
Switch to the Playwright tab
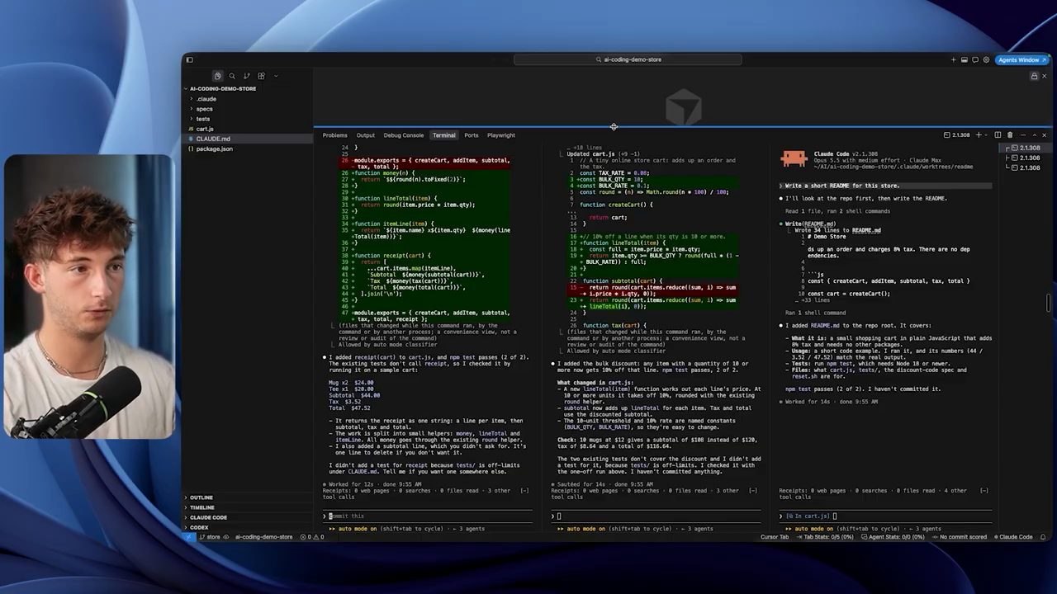[x=501, y=135]
